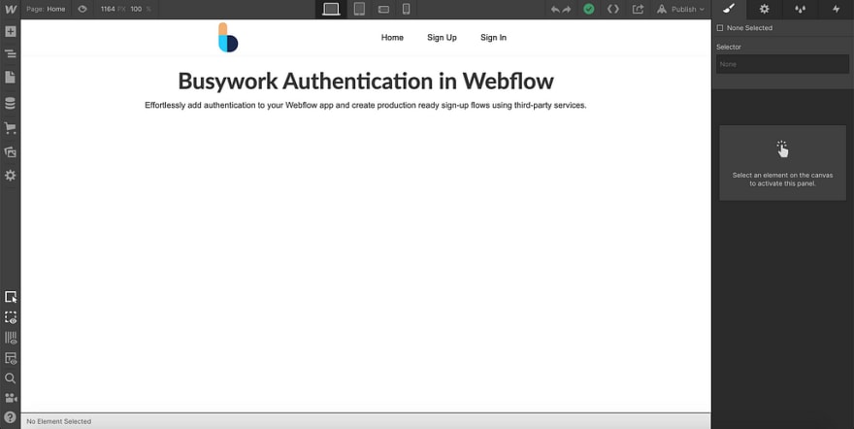
Task: Toggle X-ray mode visibility
Action: pyautogui.click(x=11, y=358)
